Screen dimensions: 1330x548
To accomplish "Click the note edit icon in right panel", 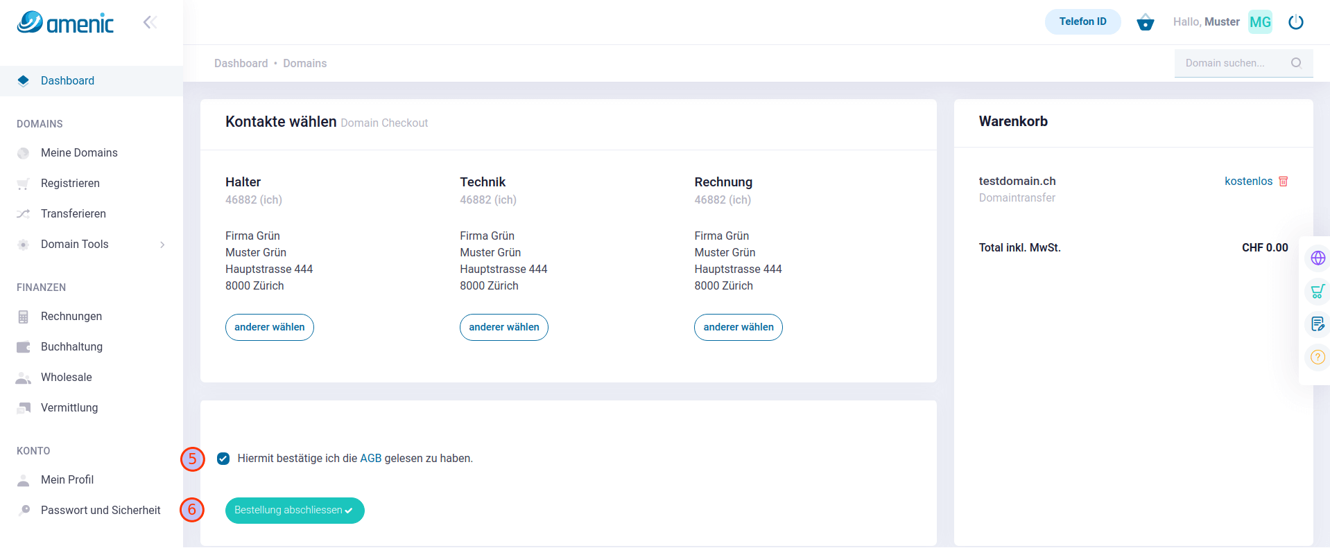I will click(x=1318, y=324).
